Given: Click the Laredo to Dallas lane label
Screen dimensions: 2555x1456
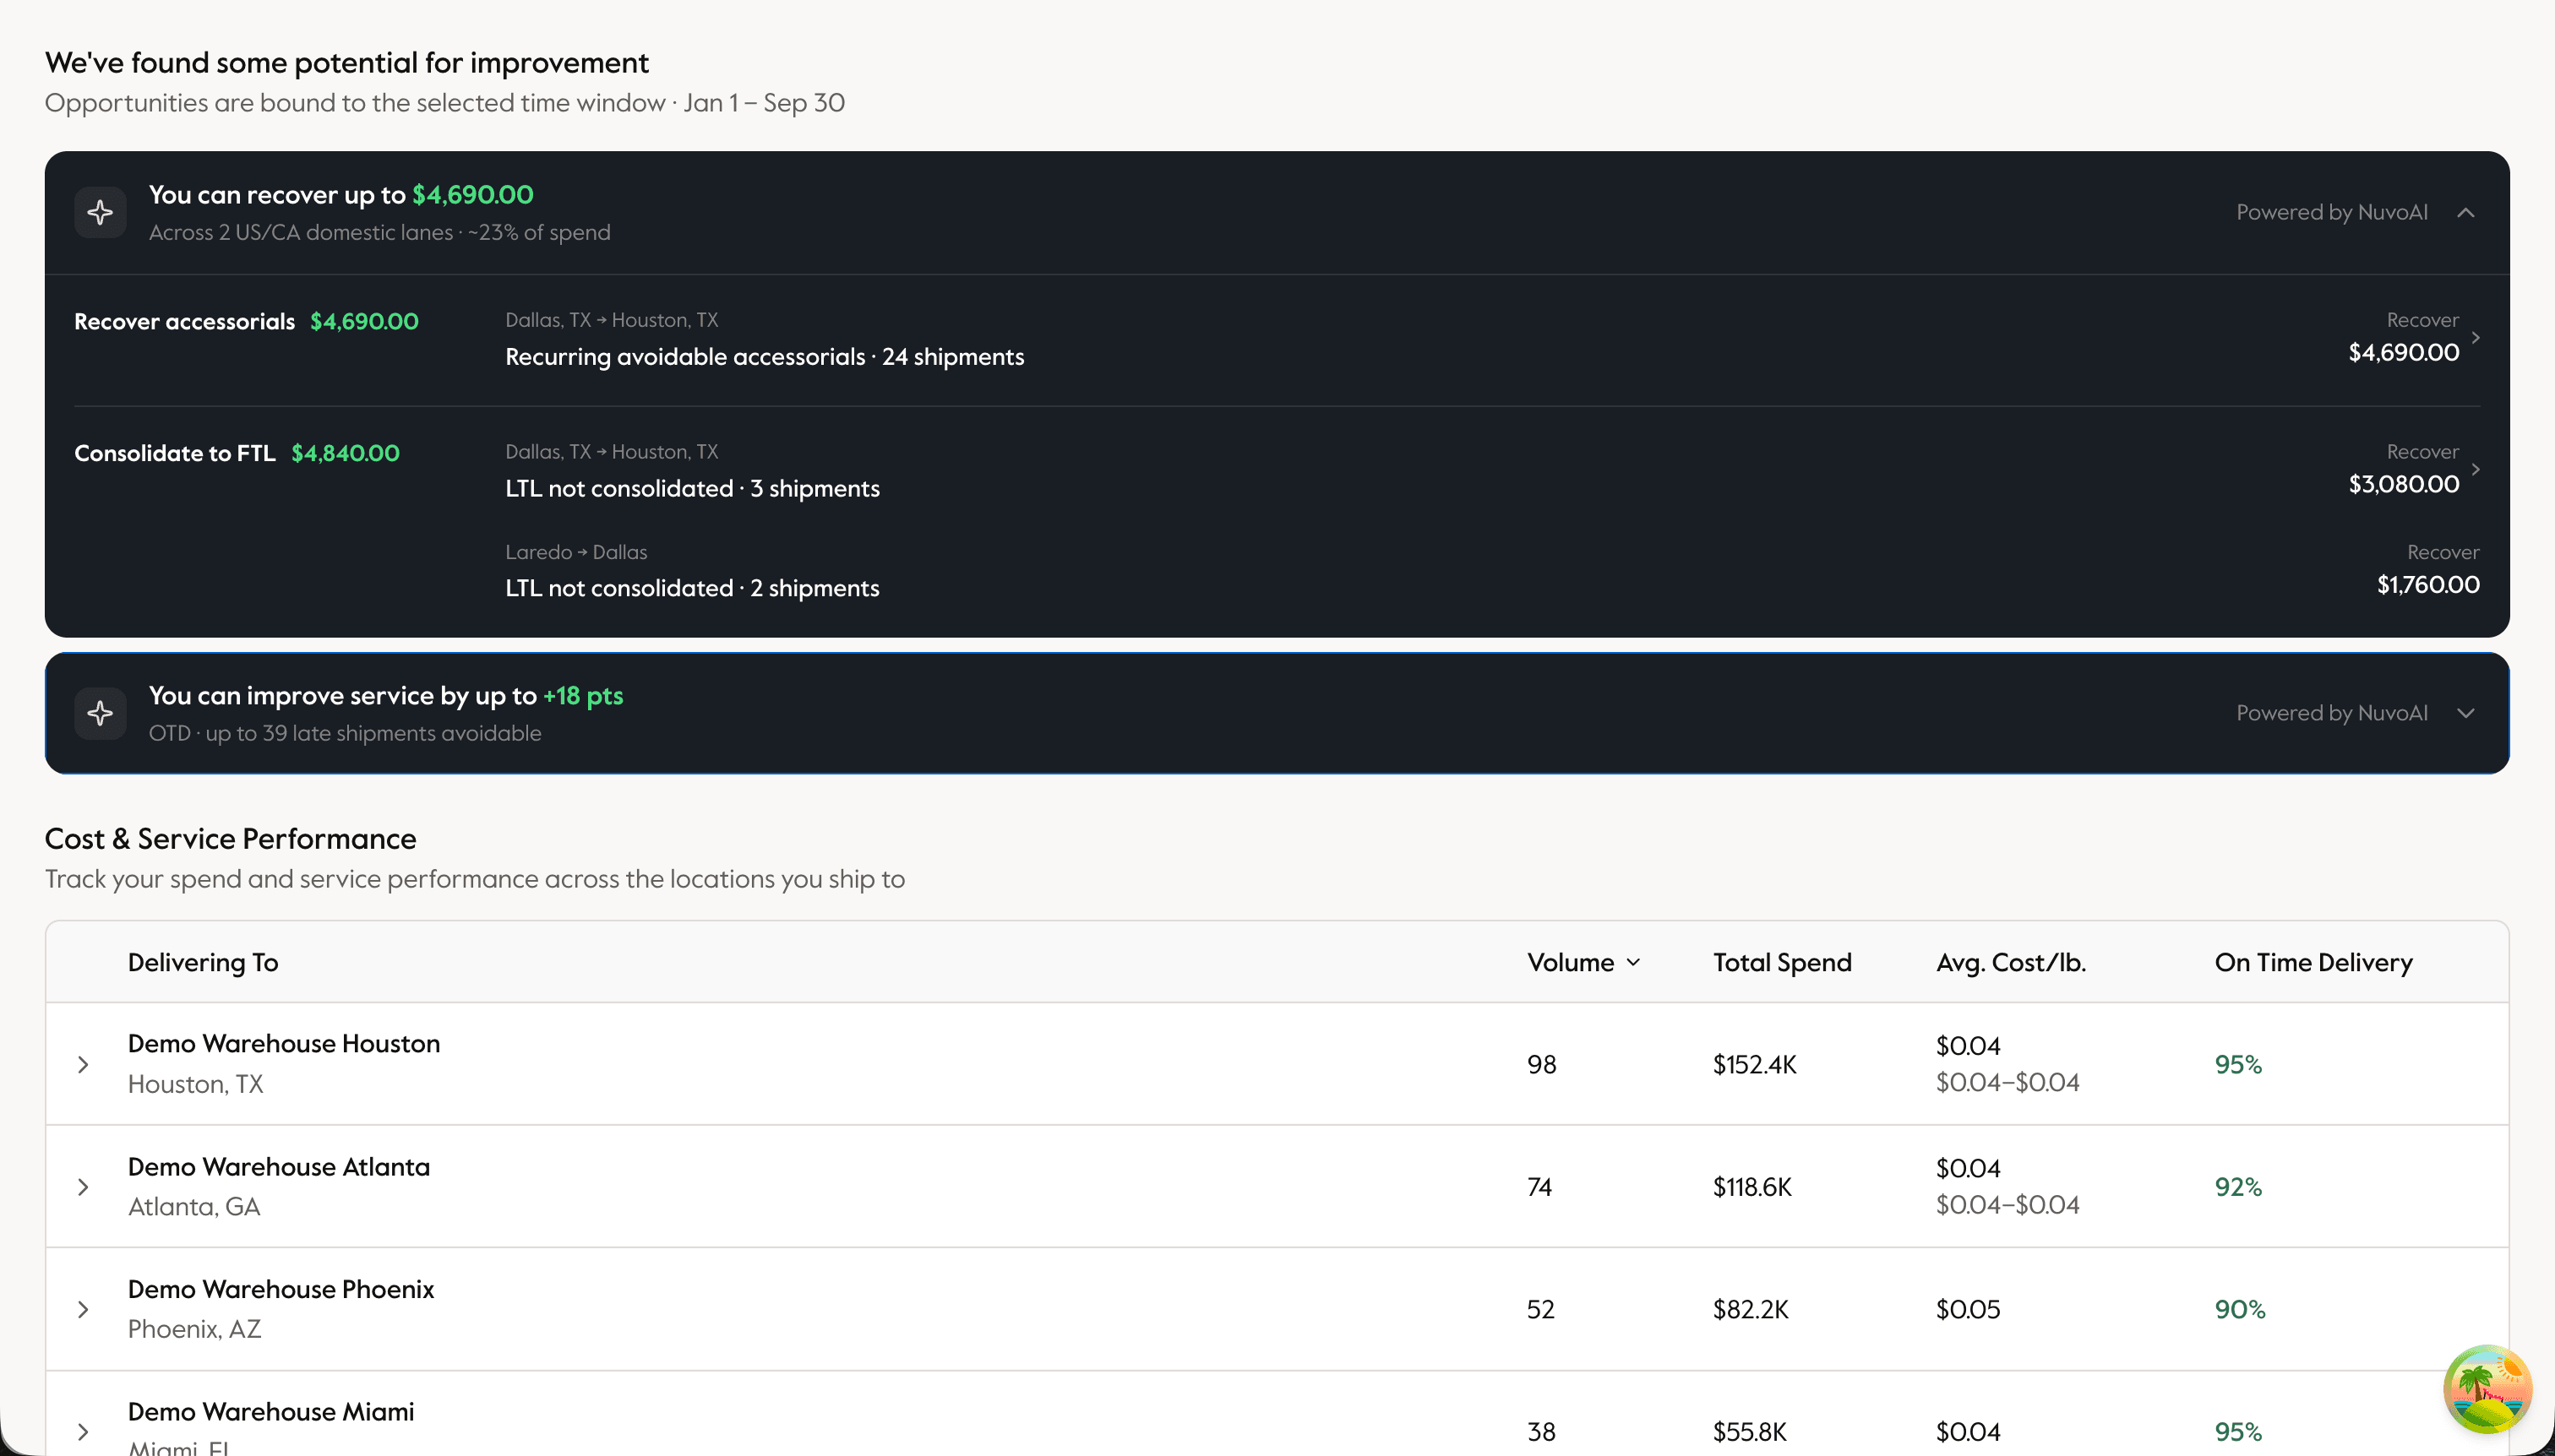Looking at the screenshot, I should tap(576, 552).
